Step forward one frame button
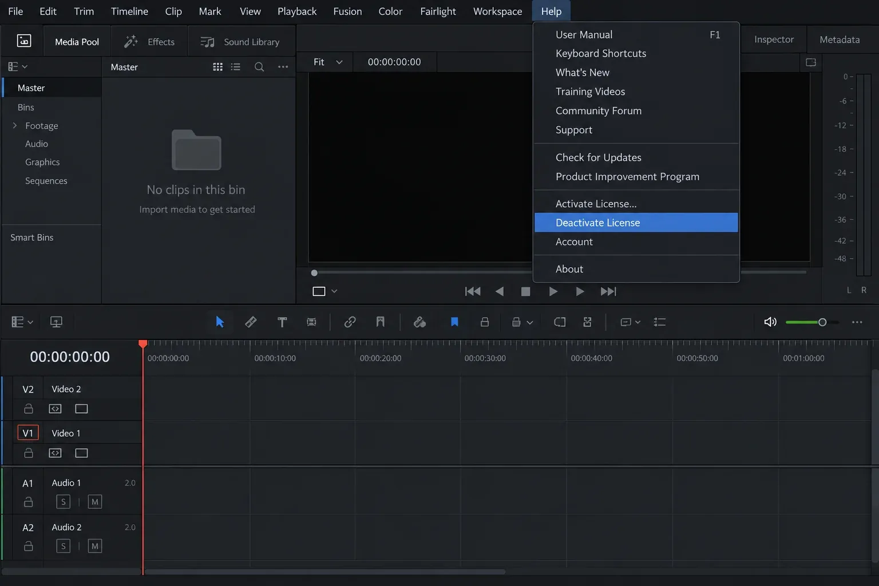879x586 pixels. coord(580,291)
